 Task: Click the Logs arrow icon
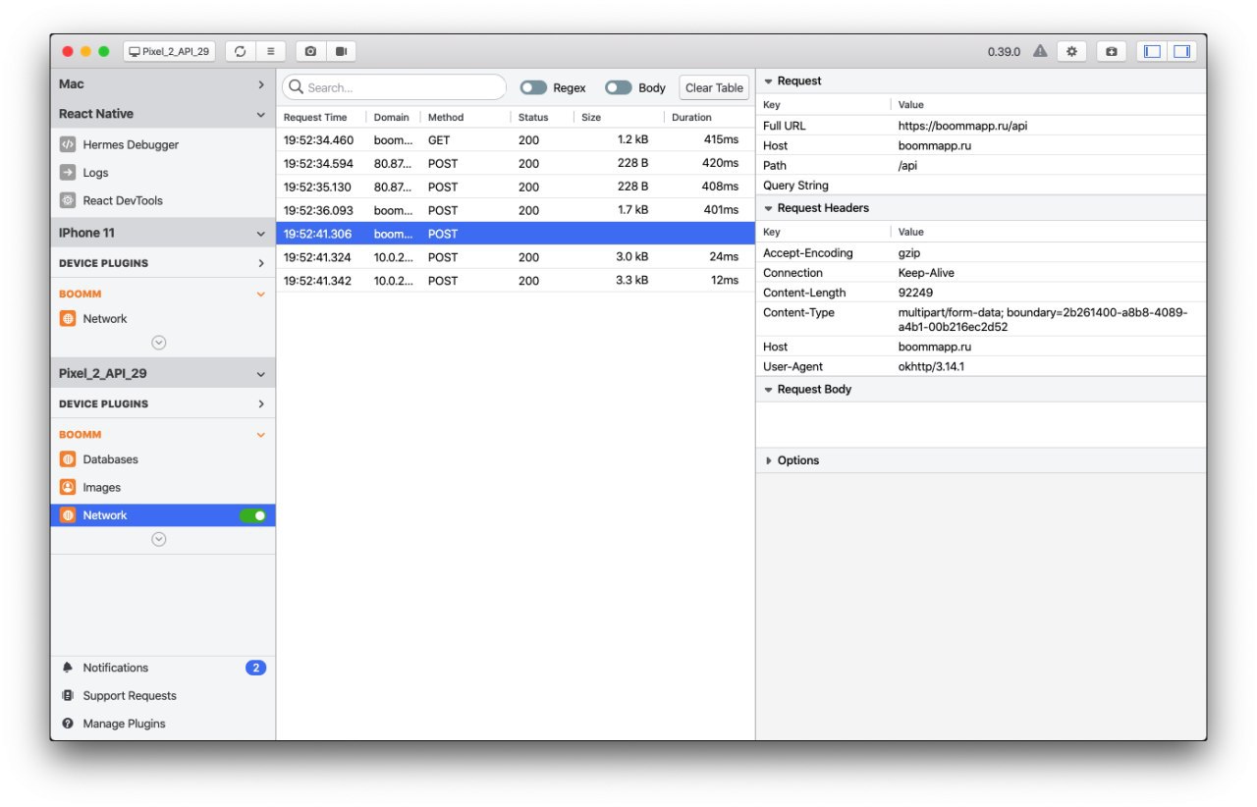[68, 172]
